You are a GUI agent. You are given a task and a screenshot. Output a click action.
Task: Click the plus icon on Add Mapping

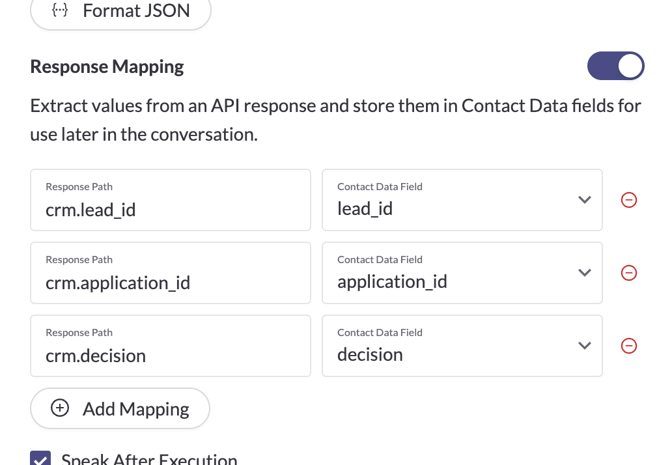[x=60, y=408]
